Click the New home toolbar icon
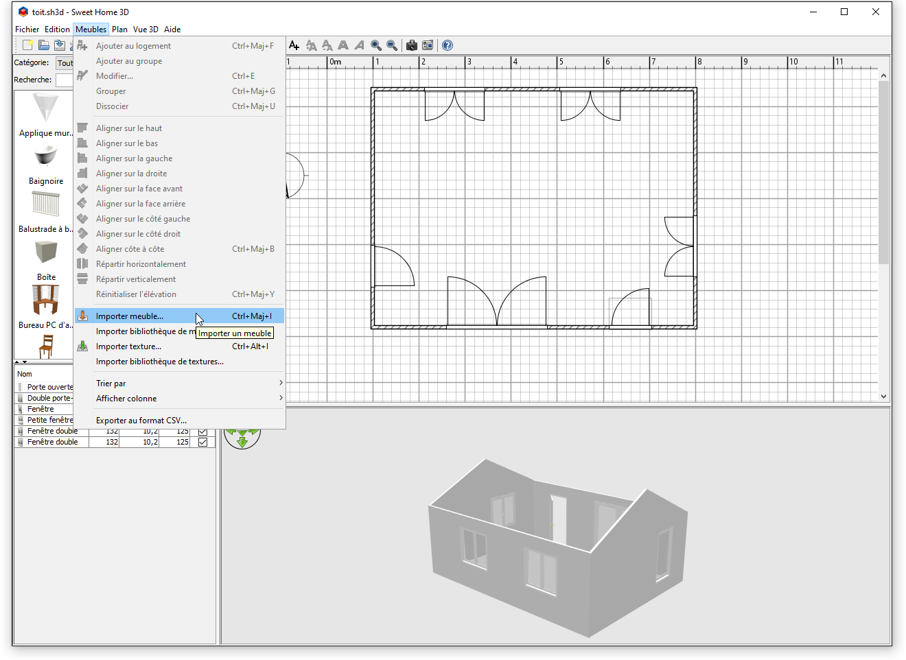The height and width of the screenshot is (660, 906). point(27,45)
